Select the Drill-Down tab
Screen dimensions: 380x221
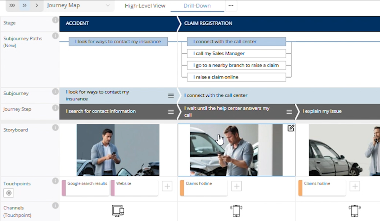point(197,6)
